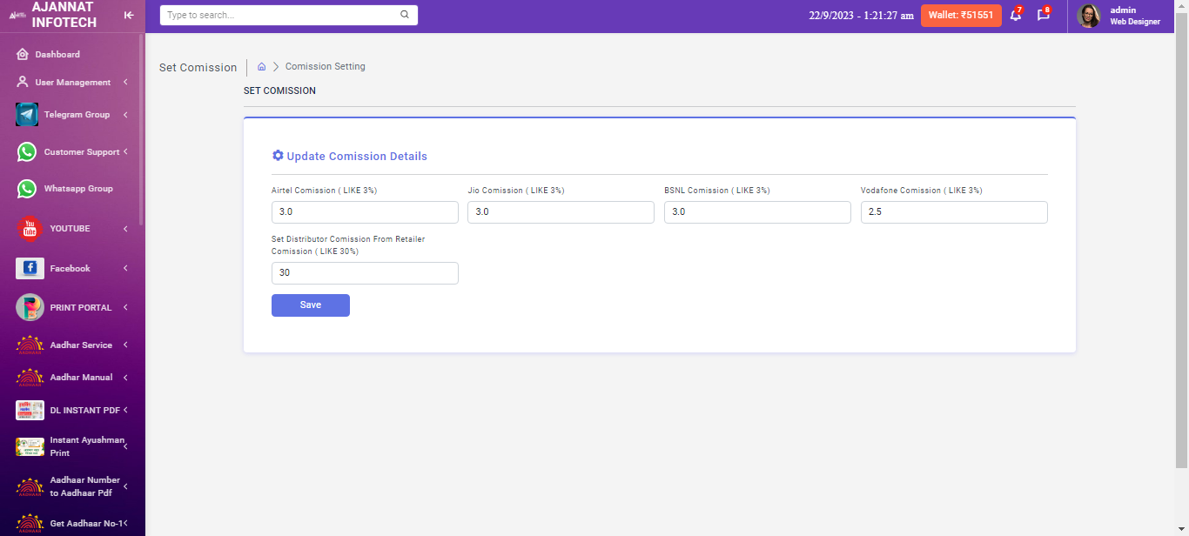Click the Wallet balance button
1189x536 pixels.
pyautogui.click(x=961, y=16)
